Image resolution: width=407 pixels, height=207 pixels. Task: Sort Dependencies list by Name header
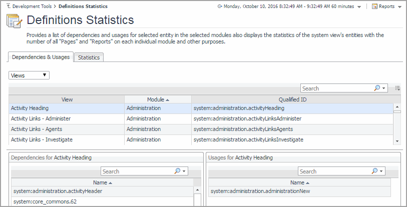pyautogui.click(x=102, y=183)
